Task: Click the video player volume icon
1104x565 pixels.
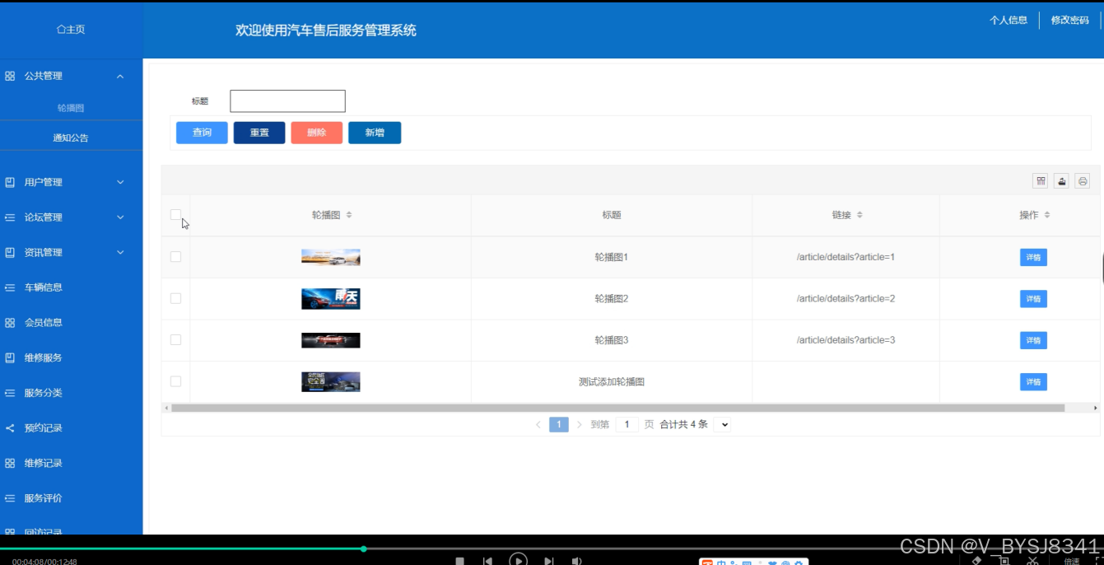Action: tap(577, 562)
